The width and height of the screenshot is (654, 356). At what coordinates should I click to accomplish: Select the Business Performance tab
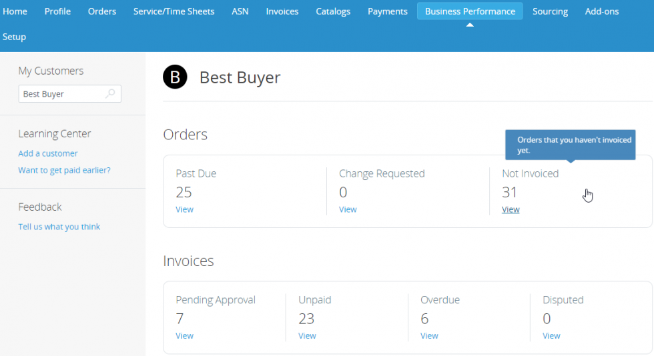point(470,11)
